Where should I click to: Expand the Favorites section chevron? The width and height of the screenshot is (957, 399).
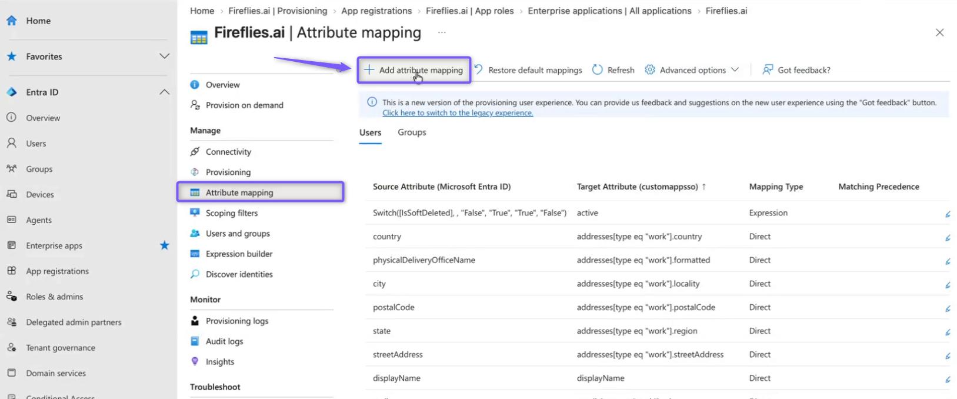(164, 56)
